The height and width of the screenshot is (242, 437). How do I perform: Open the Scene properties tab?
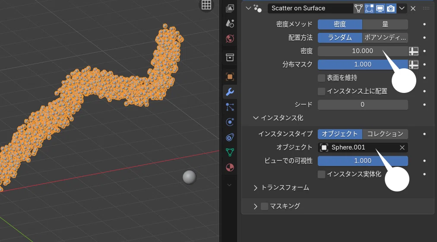click(x=230, y=23)
